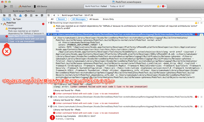Open the Debug navigator icon

tap(31, 16)
